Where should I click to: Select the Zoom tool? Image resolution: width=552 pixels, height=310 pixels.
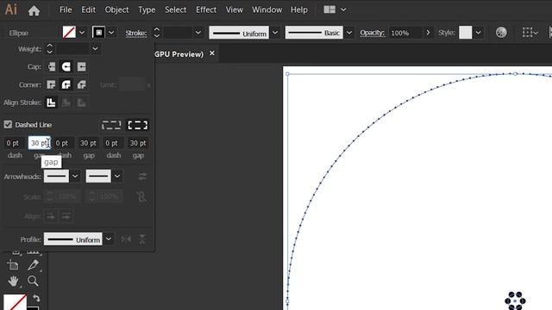pyautogui.click(x=33, y=282)
